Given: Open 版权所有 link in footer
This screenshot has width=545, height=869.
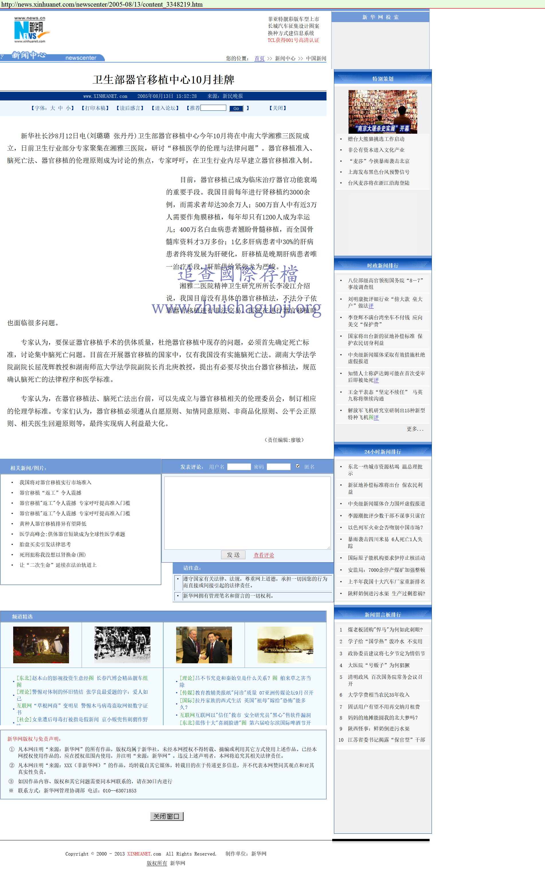Looking at the screenshot, I should click(157, 863).
